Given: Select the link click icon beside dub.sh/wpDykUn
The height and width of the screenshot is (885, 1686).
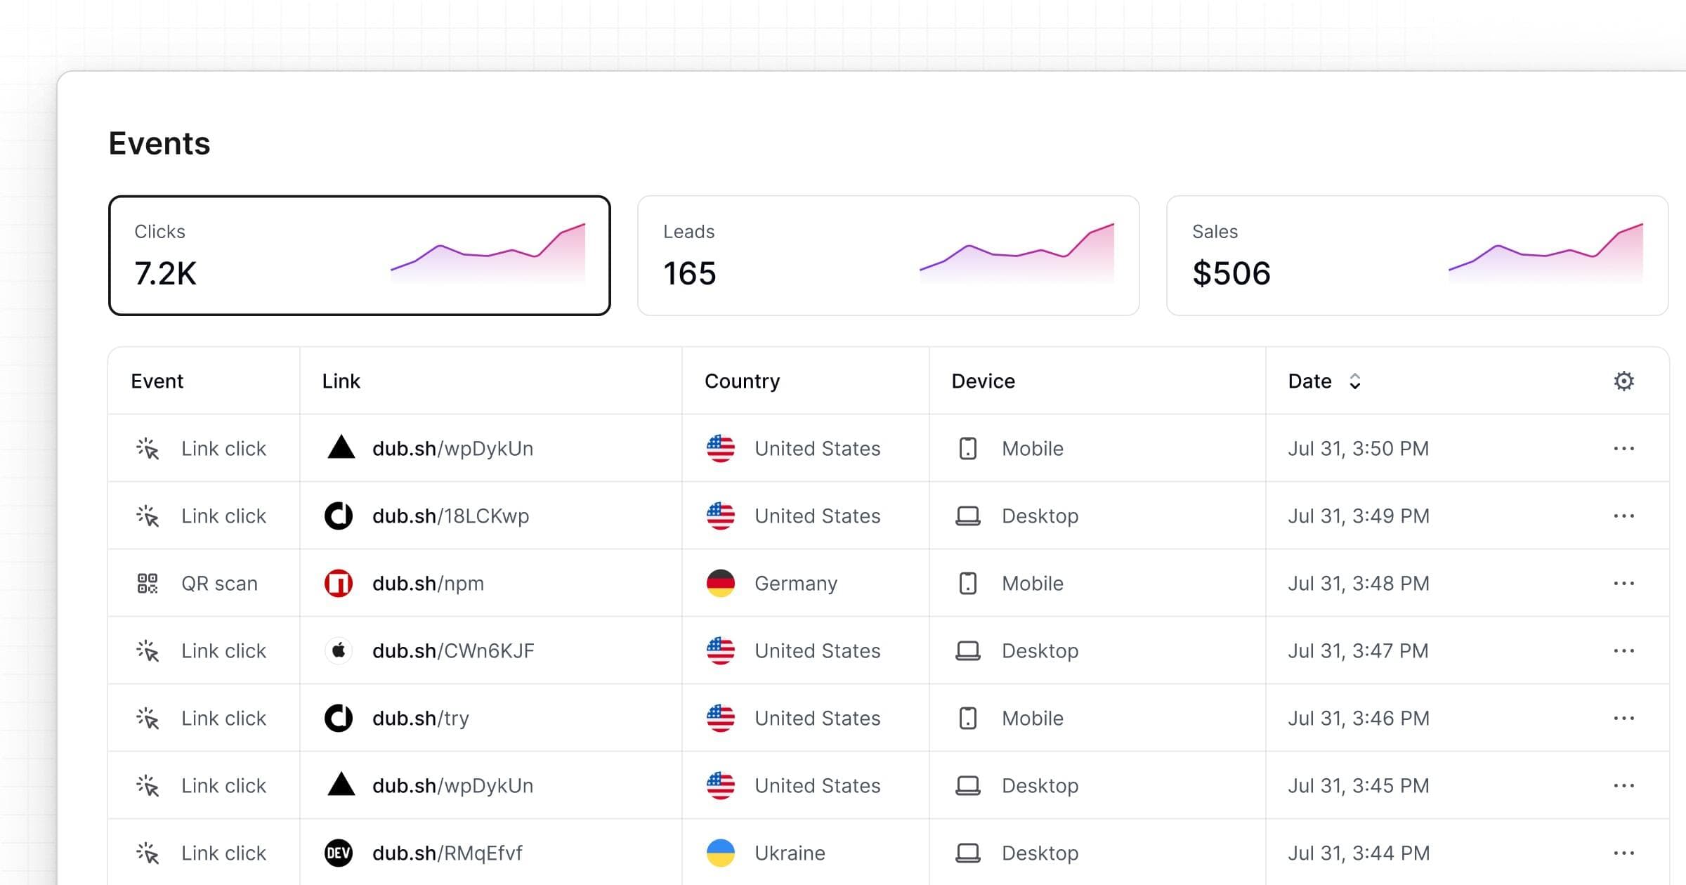Looking at the screenshot, I should point(148,448).
